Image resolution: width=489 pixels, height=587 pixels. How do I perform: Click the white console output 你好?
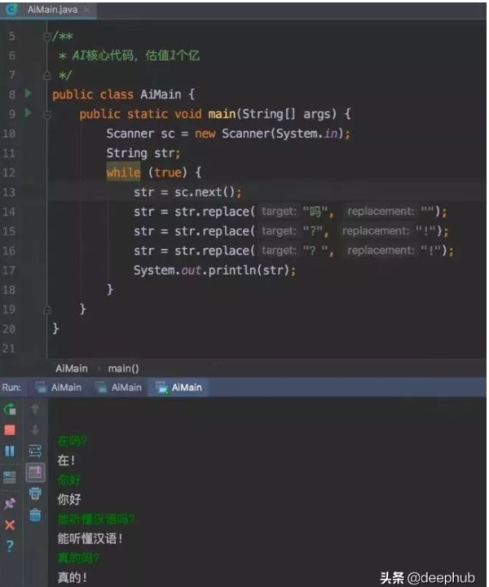point(69,499)
